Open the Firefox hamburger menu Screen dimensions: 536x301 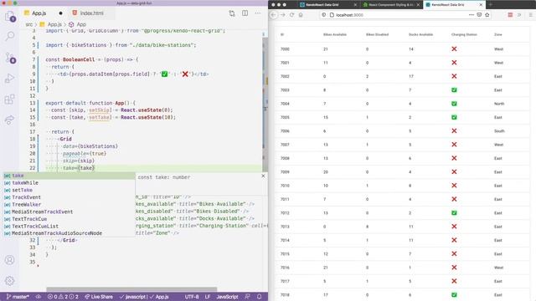point(530,15)
